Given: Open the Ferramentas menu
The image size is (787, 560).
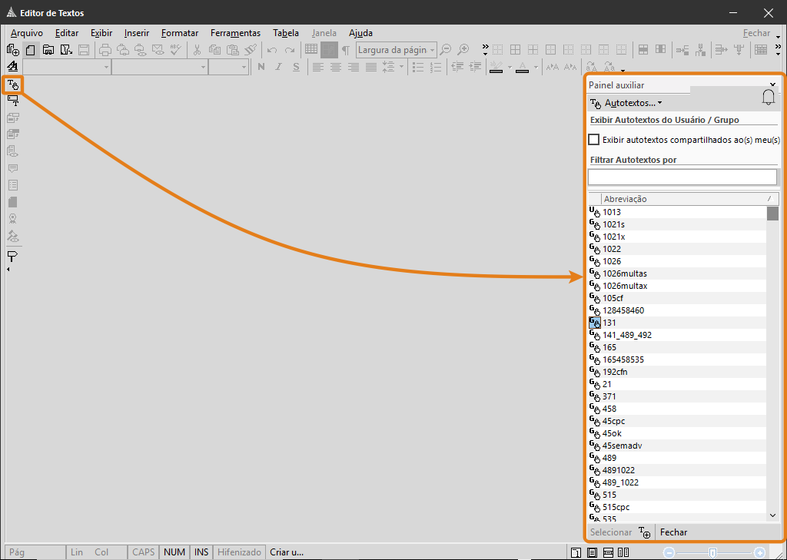Looking at the screenshot, I should pos(235,33).
